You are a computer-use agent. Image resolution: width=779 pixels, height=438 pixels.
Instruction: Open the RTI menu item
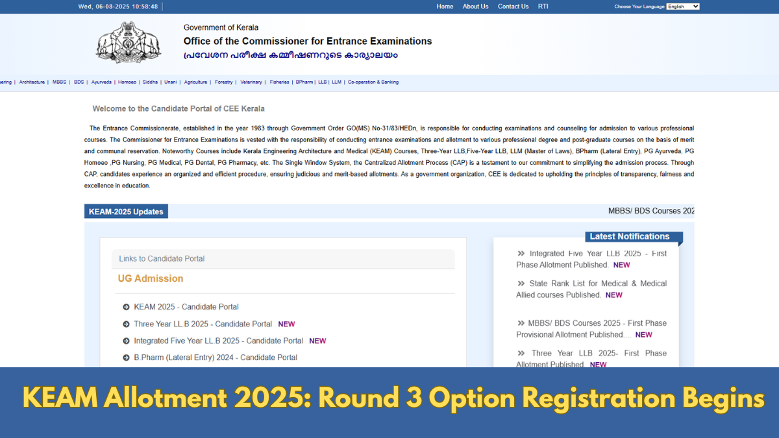tap(543, 6)
